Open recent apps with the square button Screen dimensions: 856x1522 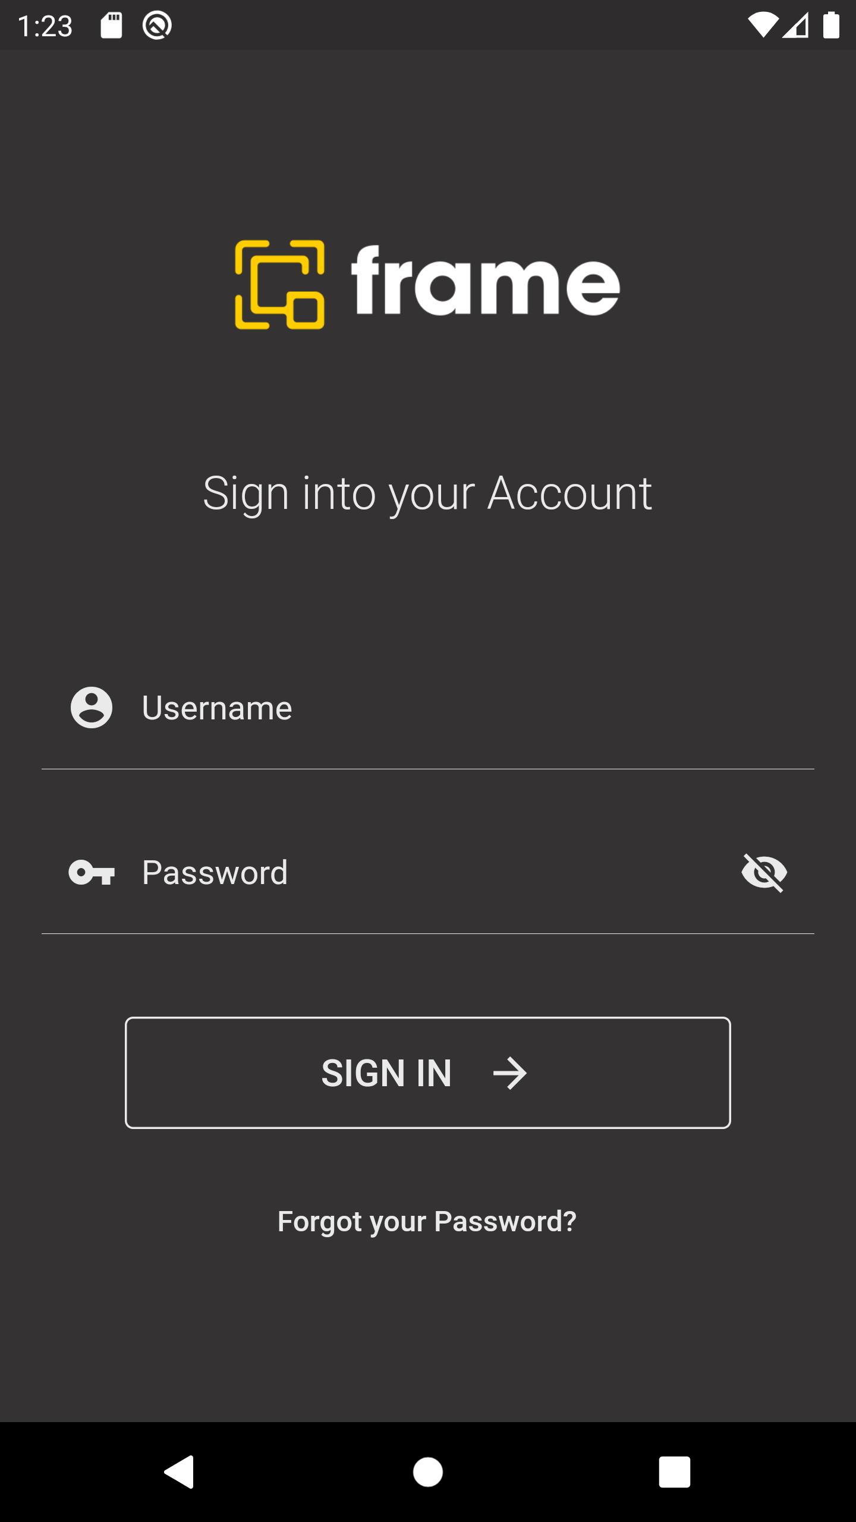(x=675, y=1472)
